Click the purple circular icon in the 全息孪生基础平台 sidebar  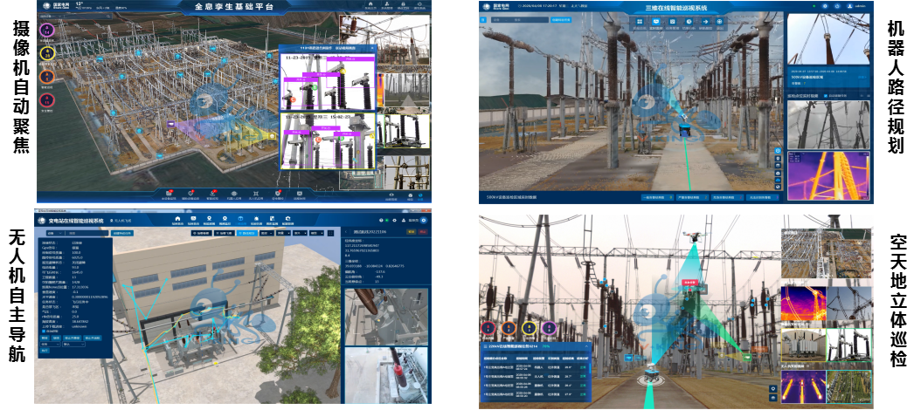point(48,30)
